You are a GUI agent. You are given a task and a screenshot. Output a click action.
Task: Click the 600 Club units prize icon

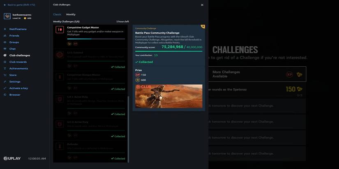pos(138,80)
